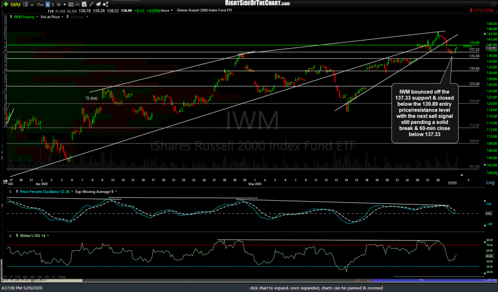The width and height of the screenshot is (498, 292).
Task: Click the 125.48 level label
Action: pos(474,84)
